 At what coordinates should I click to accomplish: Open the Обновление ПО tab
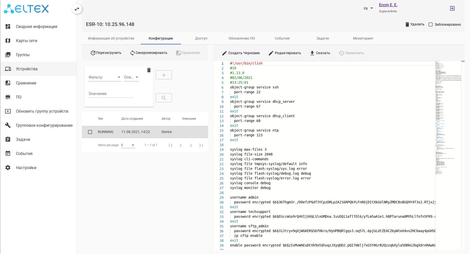[241, 38]
